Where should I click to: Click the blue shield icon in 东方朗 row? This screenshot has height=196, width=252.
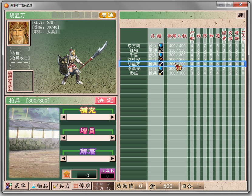[161, 46]
